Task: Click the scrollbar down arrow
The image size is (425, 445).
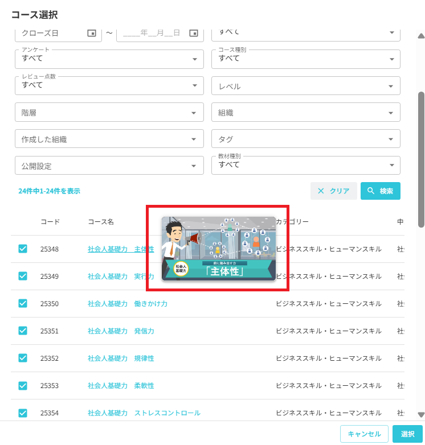Action: point(422,415)
